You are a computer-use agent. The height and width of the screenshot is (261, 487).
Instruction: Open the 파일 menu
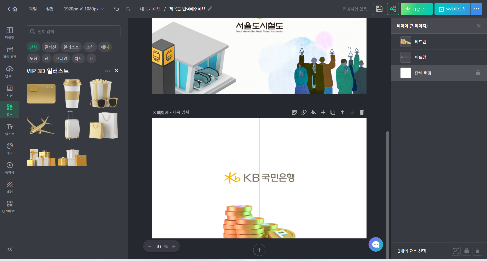(x=33, y=9)
